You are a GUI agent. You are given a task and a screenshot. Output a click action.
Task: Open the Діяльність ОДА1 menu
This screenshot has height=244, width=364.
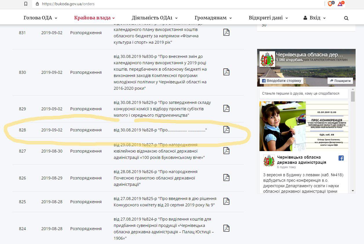coord(155,18)
